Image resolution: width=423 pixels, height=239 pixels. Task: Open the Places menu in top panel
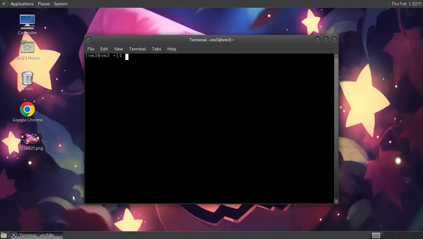point(44,4)
